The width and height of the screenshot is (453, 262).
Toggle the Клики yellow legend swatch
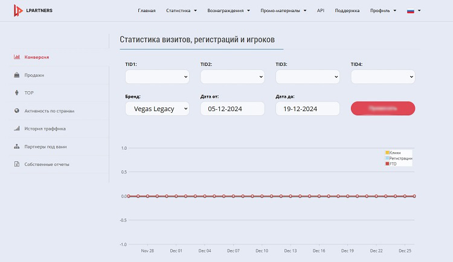tap(387, 153)
